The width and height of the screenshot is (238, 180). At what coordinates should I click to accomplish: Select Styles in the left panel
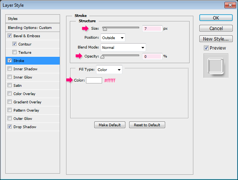[x=33, y=19]
